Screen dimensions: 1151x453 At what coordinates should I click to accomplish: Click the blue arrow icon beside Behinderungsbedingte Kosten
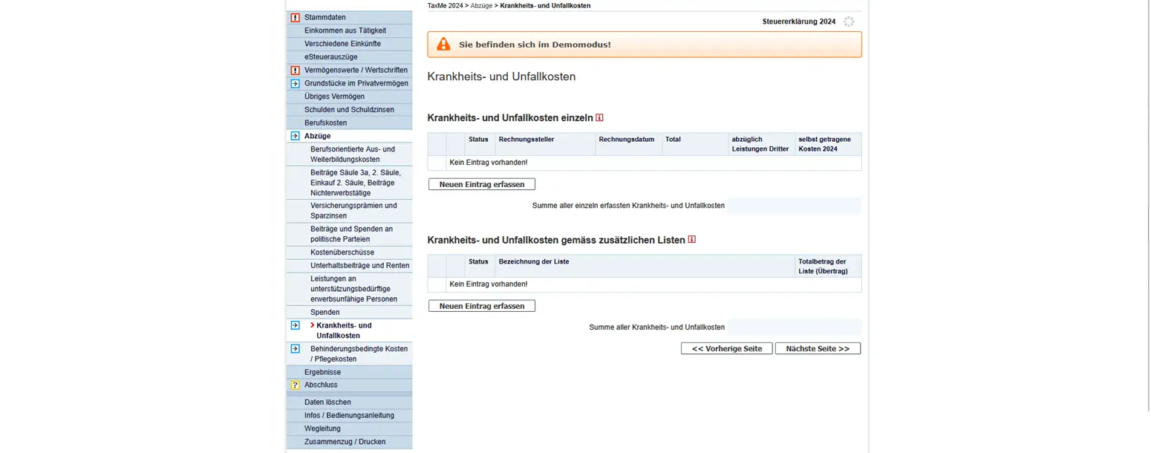coord(295,348)
